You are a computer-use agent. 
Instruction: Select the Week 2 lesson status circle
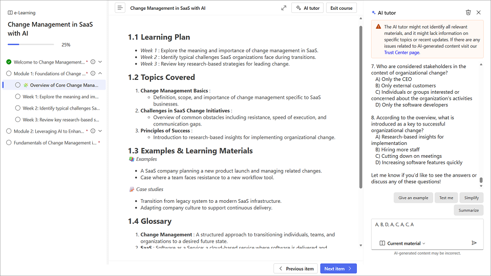coord(18,108)
